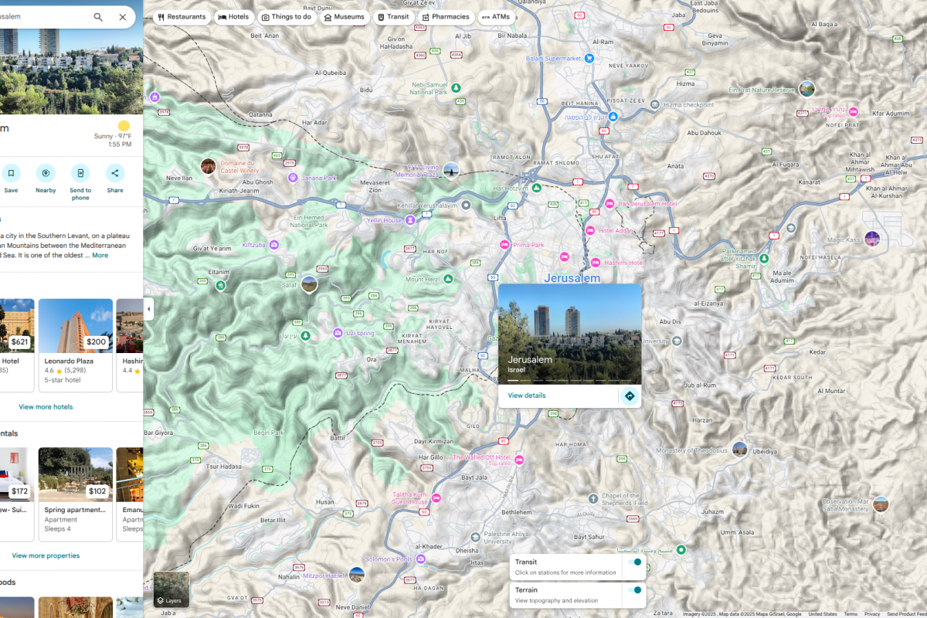This screenshot has width=927, height=618.
Task: Click the directions icon on Jerusalem card
Action: (x=629, y=396)
